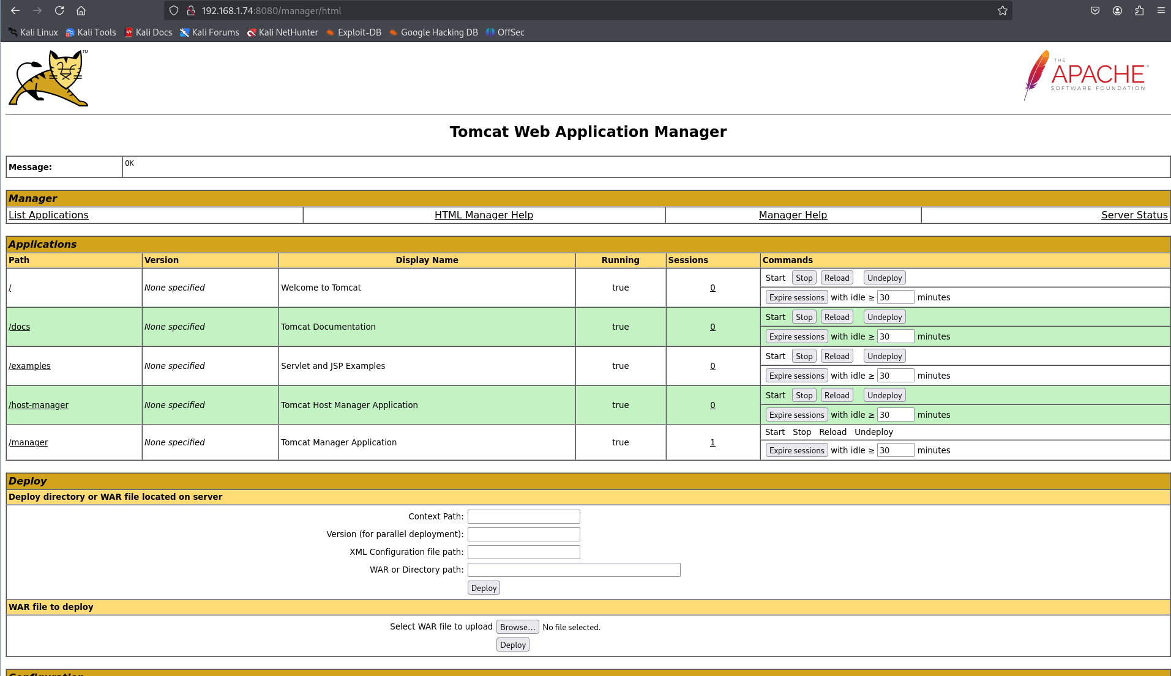Image resolution: width=1171 pixels, height=676 pixels.
Task: Stop the /docs application
Action: [804, 317]
